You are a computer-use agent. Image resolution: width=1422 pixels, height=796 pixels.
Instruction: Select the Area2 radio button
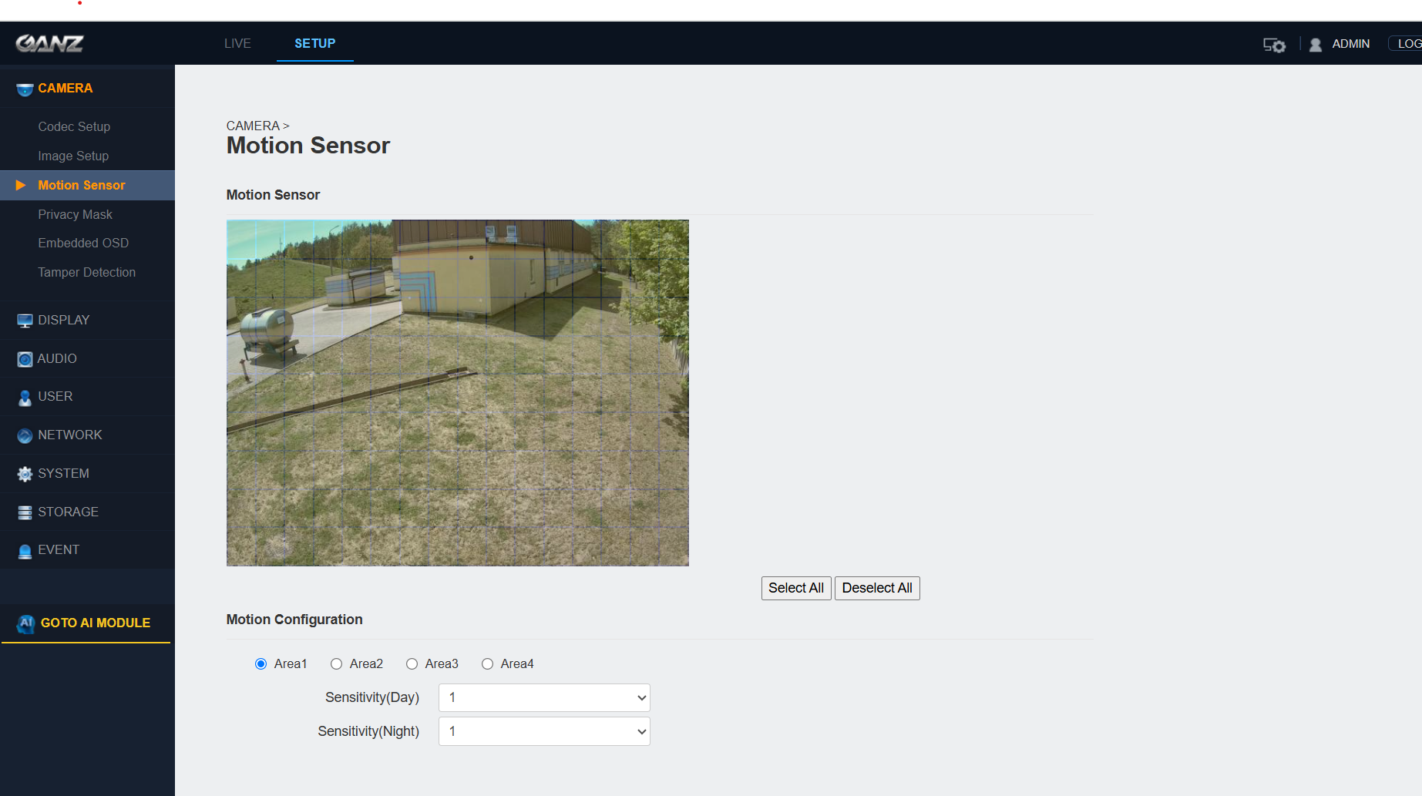pyautogui.click(x=336, y=663)
